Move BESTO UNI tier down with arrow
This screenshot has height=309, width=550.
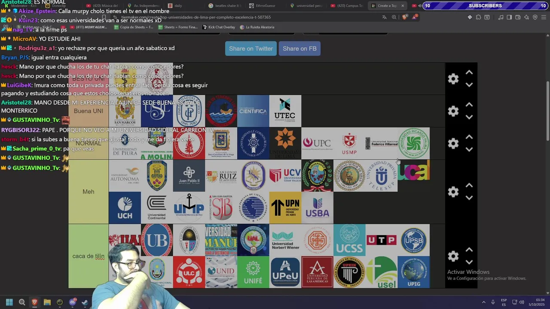469,85
